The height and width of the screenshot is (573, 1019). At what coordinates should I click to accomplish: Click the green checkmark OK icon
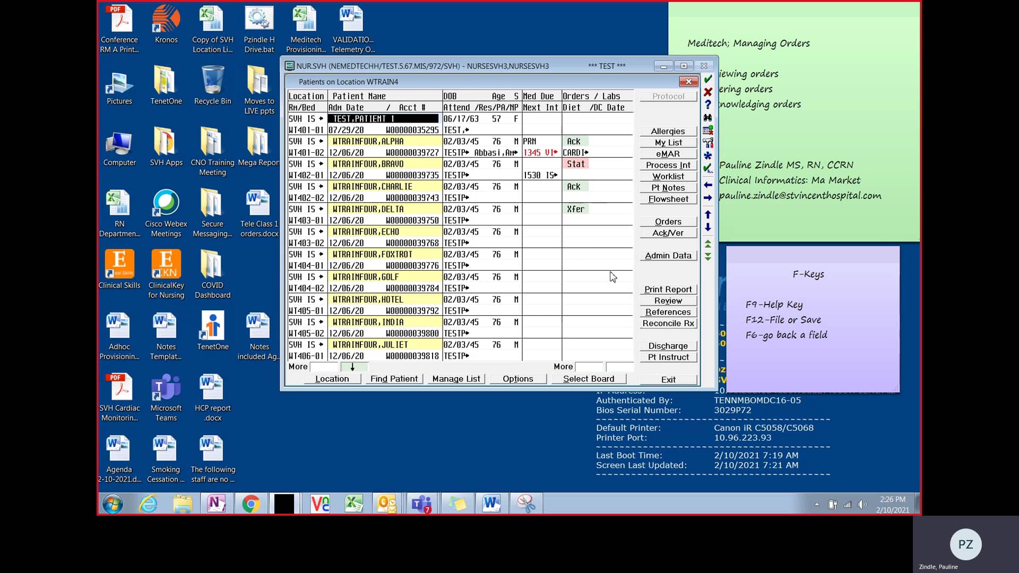708,80
